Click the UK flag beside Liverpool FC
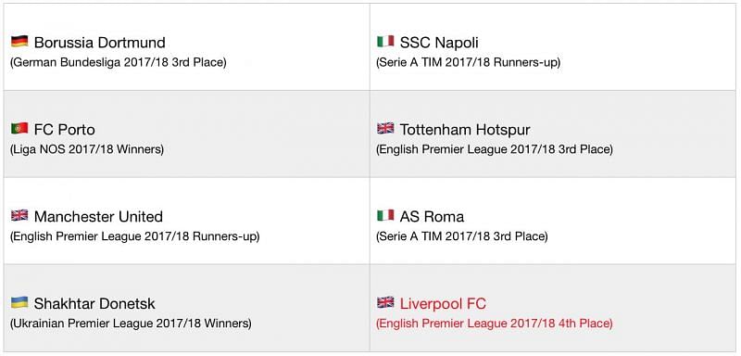 tap(385, 302)
